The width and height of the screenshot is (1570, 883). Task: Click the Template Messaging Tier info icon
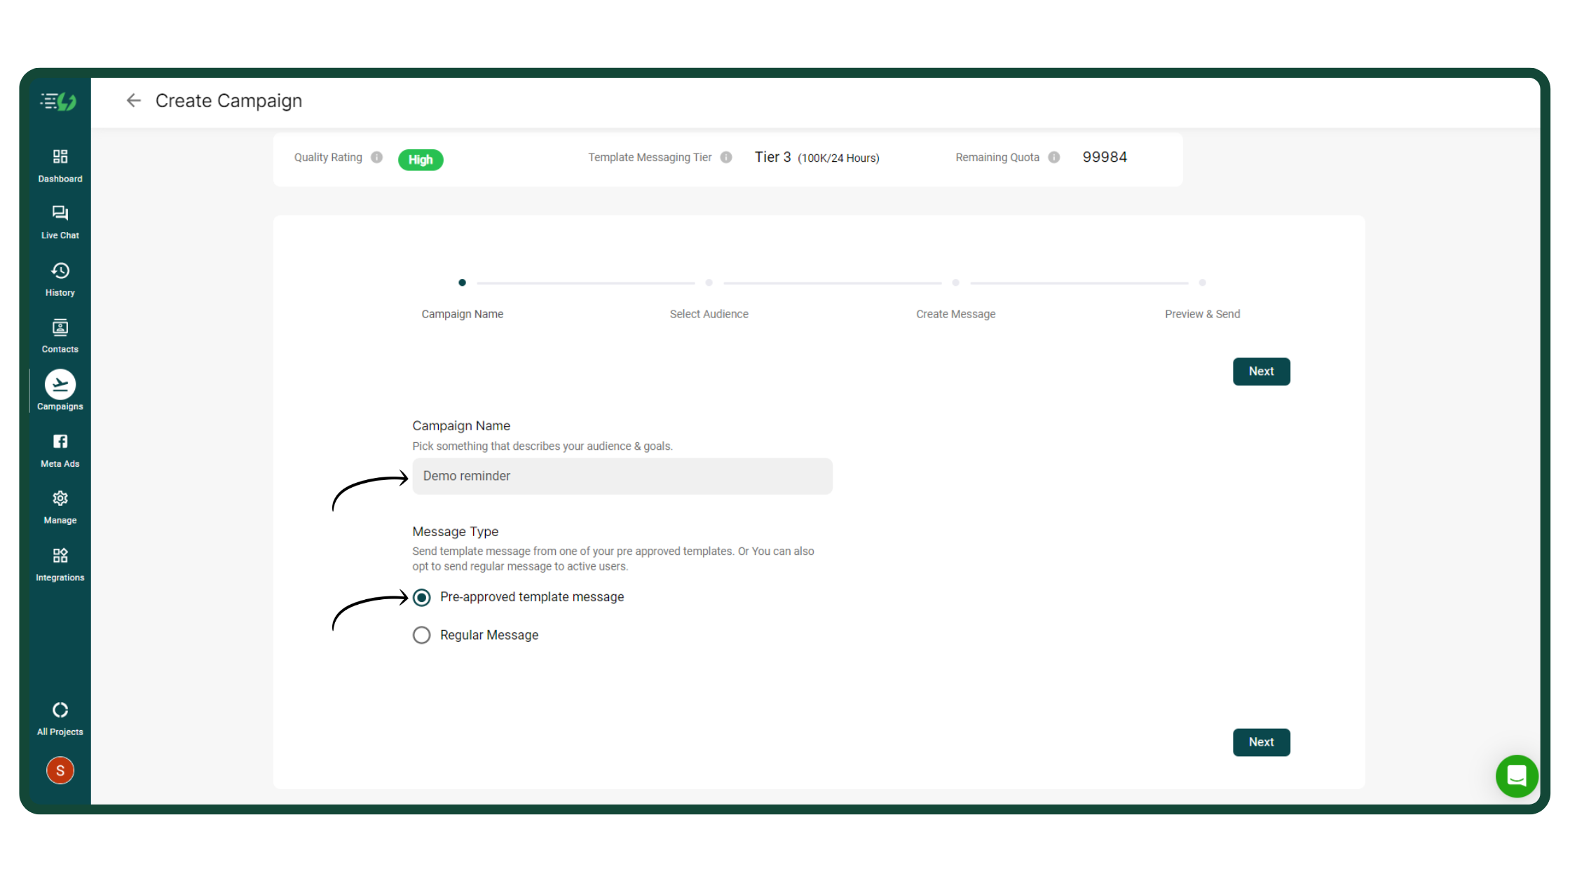click(726, 158)
